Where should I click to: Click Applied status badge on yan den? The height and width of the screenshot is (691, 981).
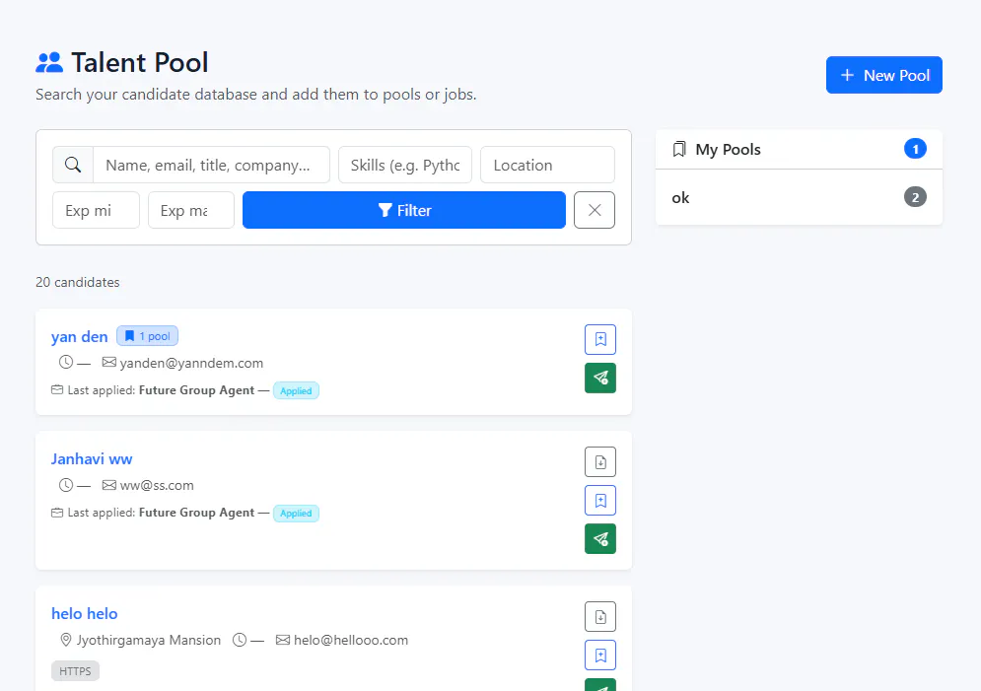click(x=296, y=390)
